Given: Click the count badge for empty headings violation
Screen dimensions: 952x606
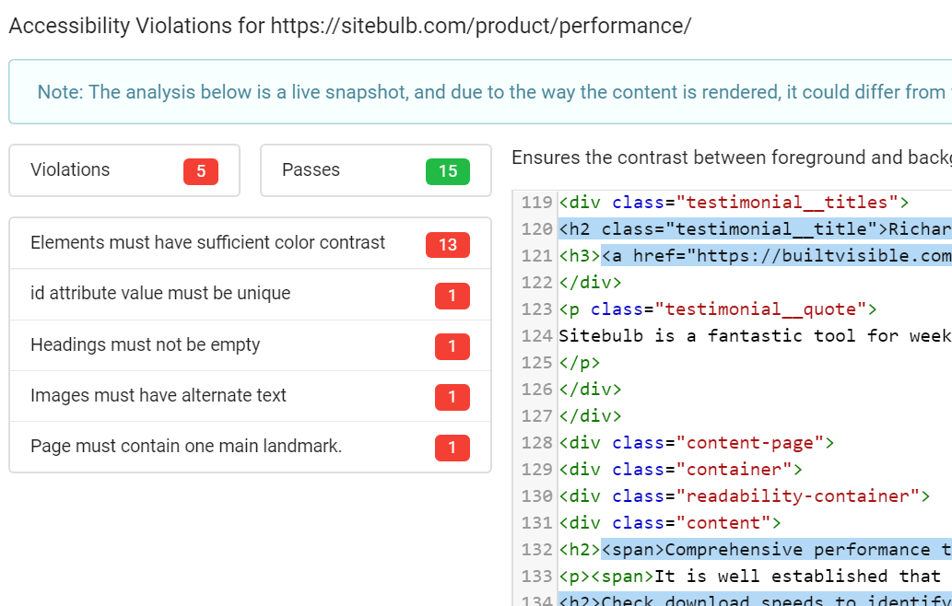Looking at the screenshot, I should pos(452,347).
